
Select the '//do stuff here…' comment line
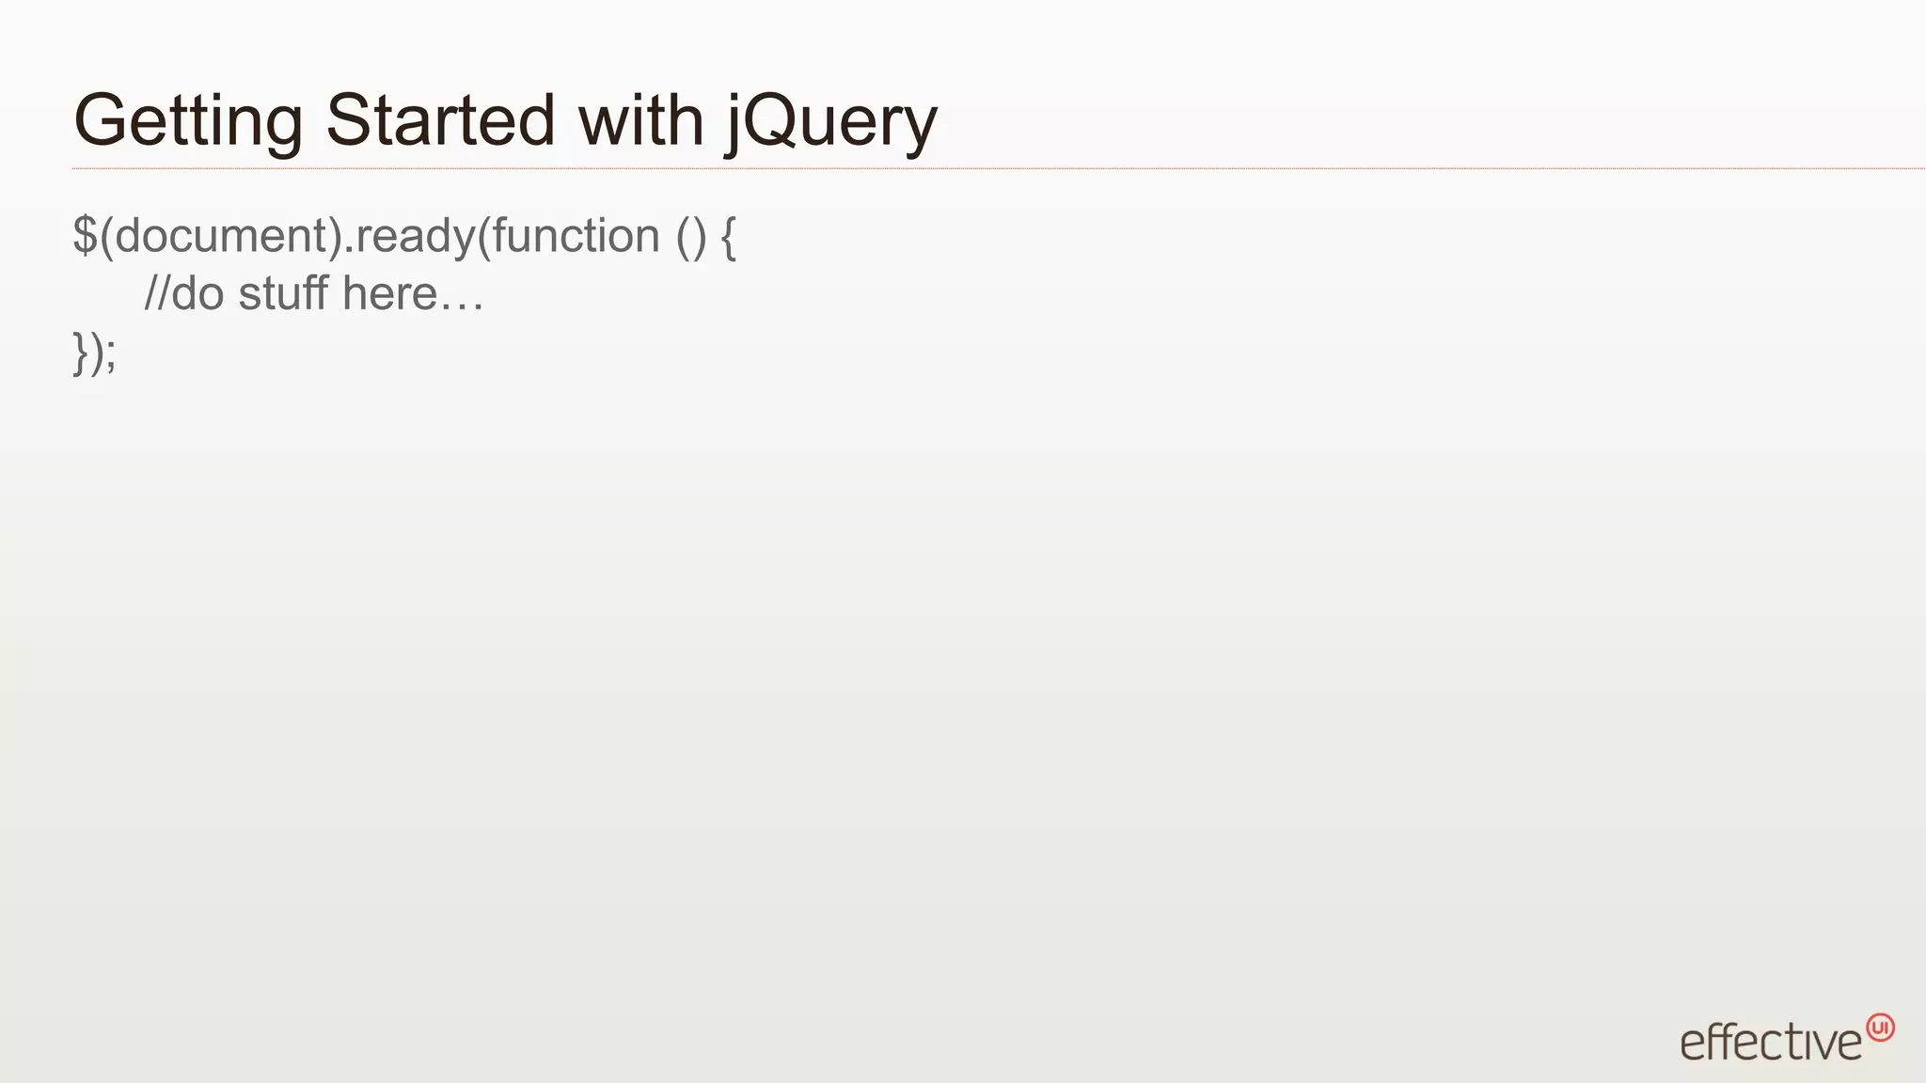tap(314, 293)
